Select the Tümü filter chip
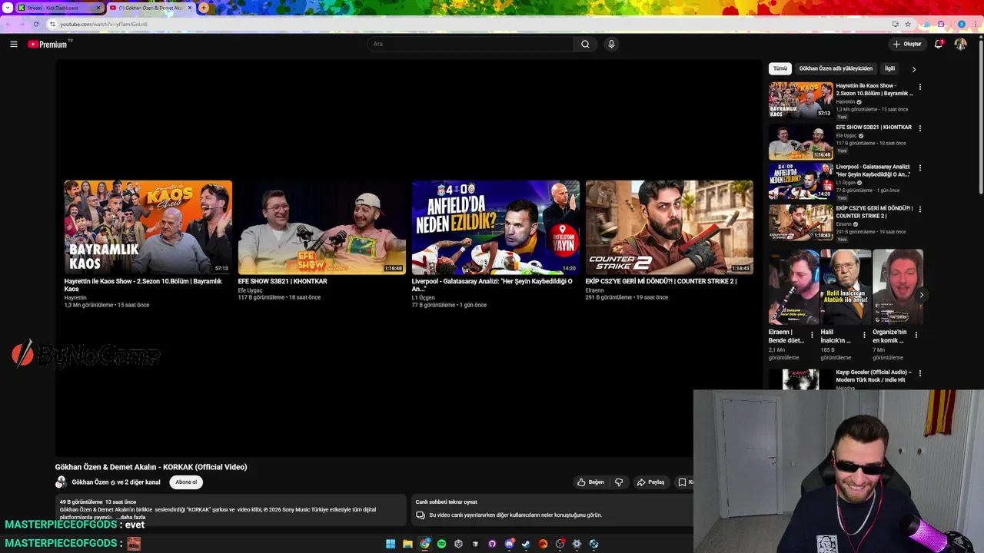The width and height of the screenshot is (984, 553). (780, 68)
